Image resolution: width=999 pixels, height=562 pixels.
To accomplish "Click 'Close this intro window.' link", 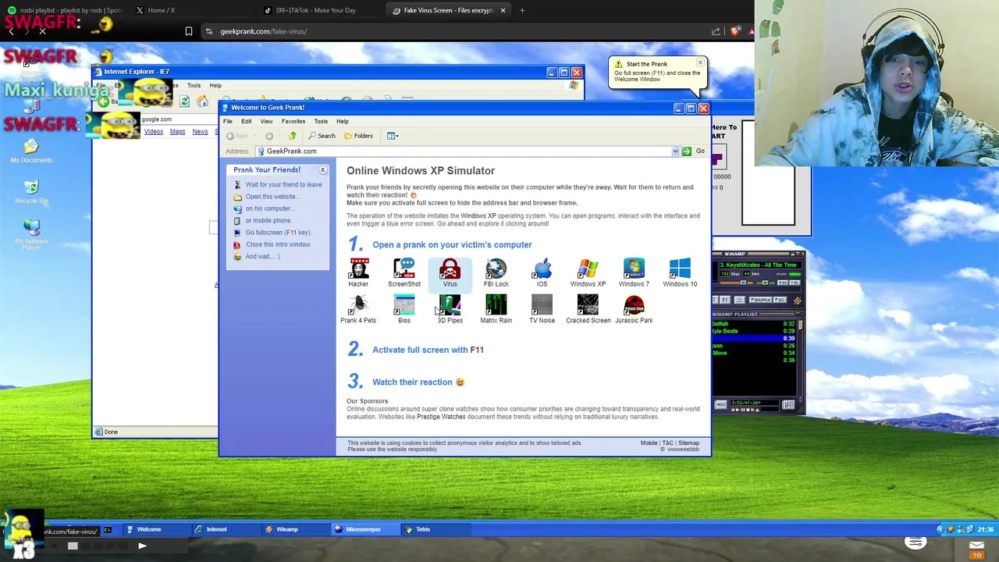I will 278,244.
